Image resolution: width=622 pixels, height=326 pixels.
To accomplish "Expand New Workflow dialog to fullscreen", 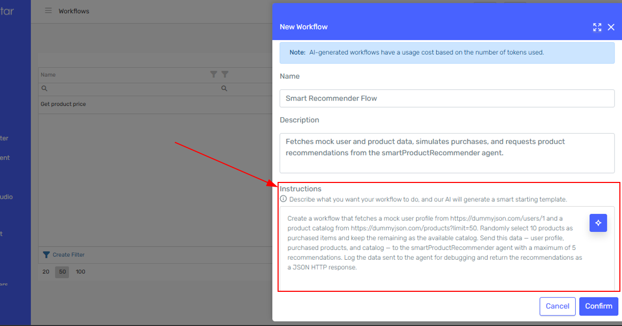I will [597, 27].
